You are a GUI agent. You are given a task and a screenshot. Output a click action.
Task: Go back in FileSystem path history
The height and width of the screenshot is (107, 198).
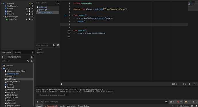tap(2, 57)
